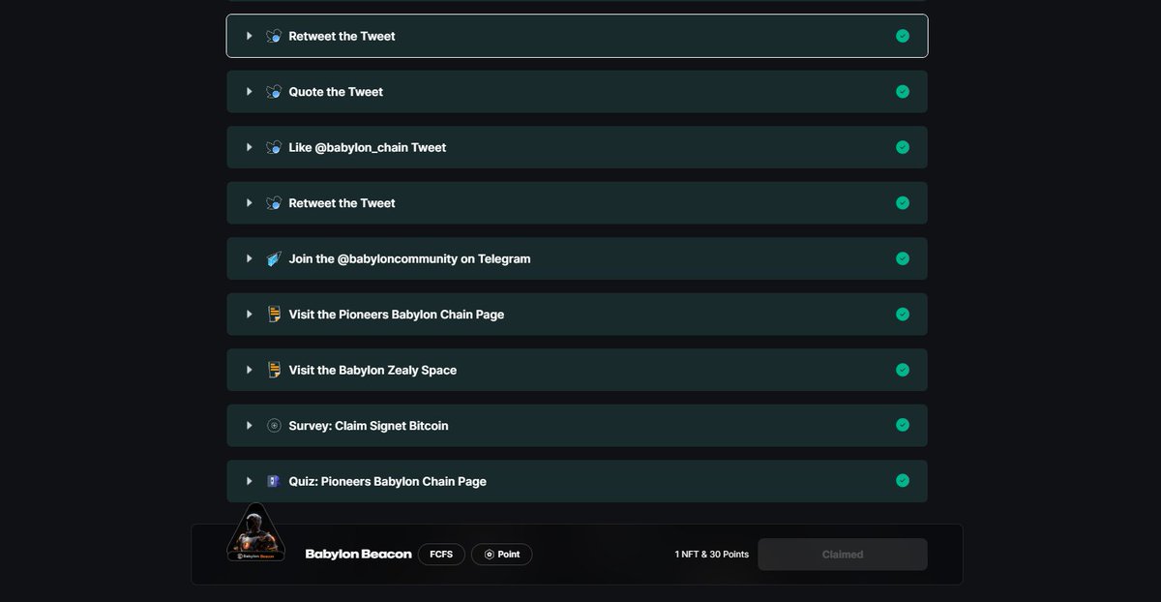Viewport: 1161px width, 602px height.
Task: Expand the Join @babyloncommunity on Telegram arrow
Action: coord(250,258)
